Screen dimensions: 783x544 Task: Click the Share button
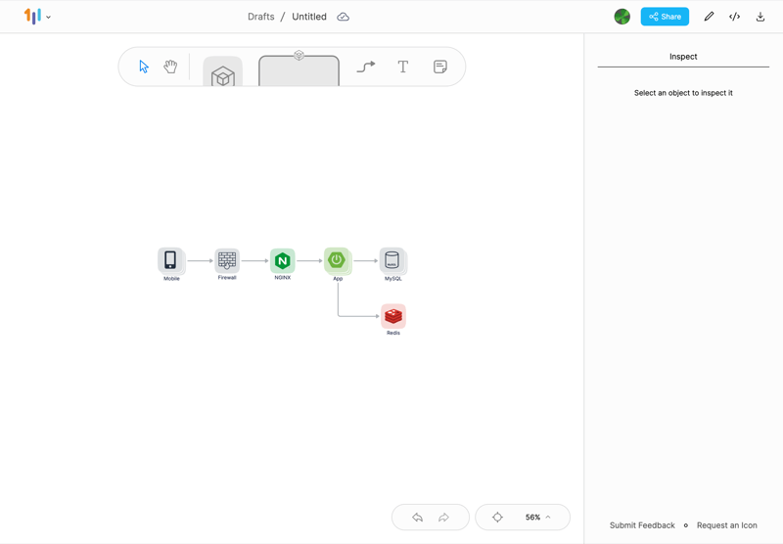[665, 17]
